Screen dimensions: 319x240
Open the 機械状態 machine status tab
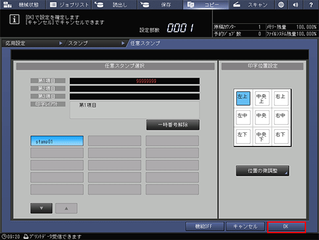[22, 4]
